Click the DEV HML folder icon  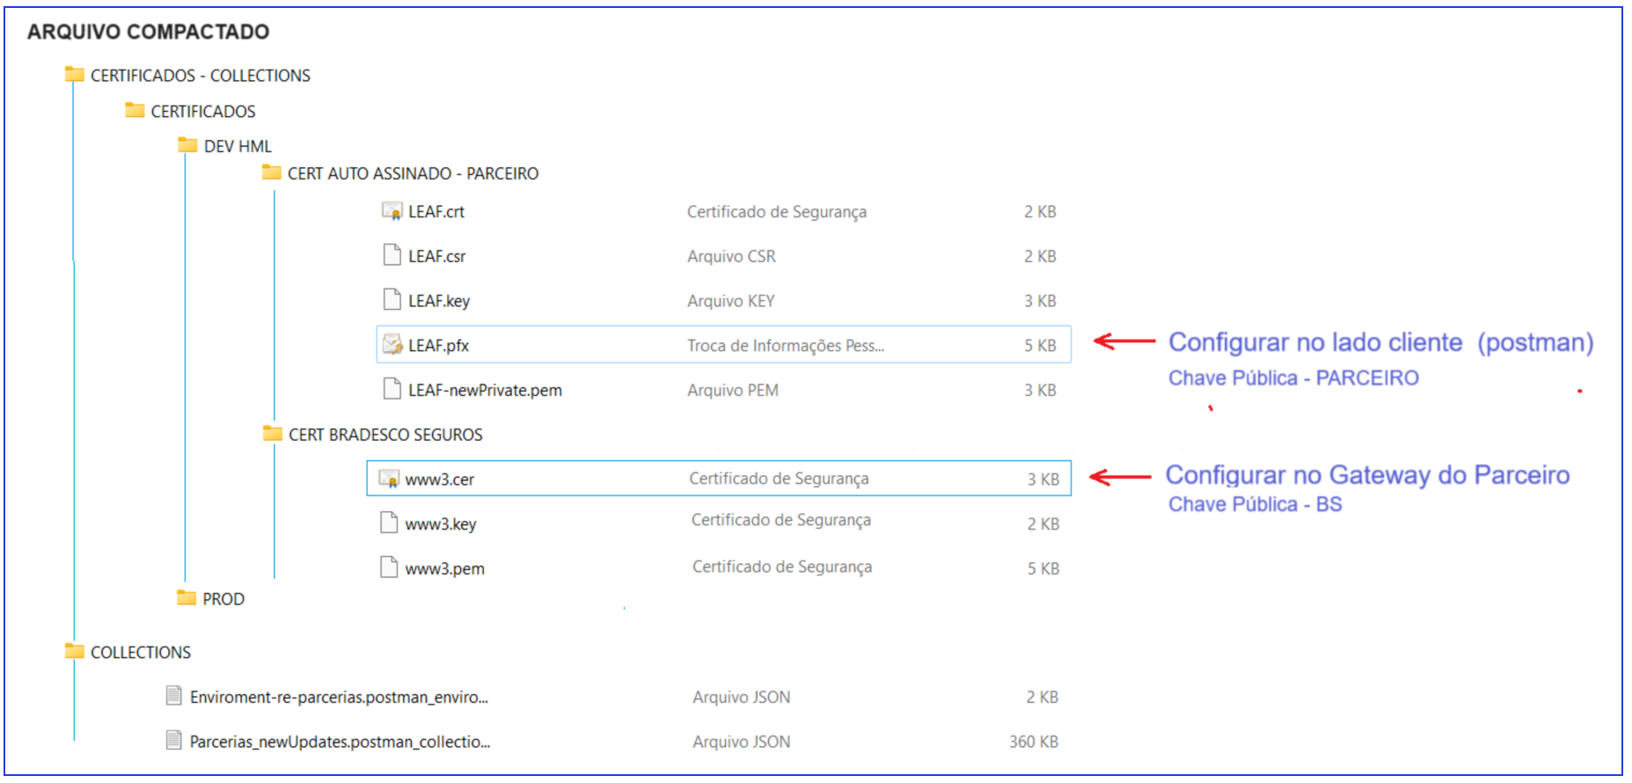pyautogui.click(x=187, y=145)
